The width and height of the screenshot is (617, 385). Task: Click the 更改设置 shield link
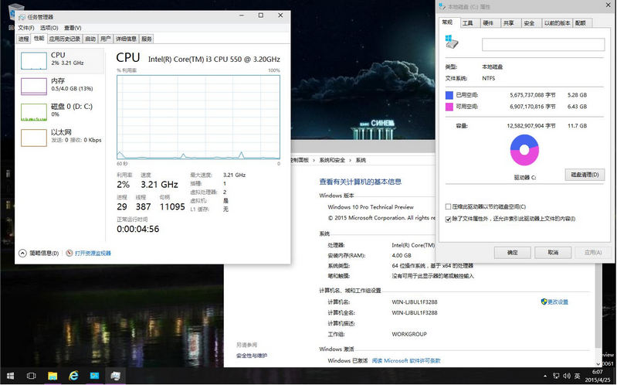[554, 302]
